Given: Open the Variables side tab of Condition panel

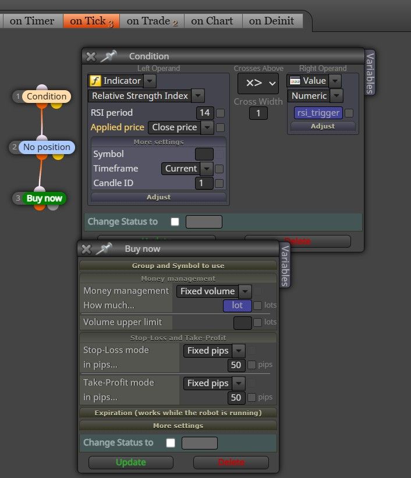Looking at the screenshot, I should coord(370,73).
